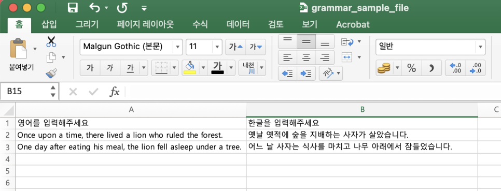Decrease indent icon
This screenshot has height=191, width=501.
[x=287, y=74]
